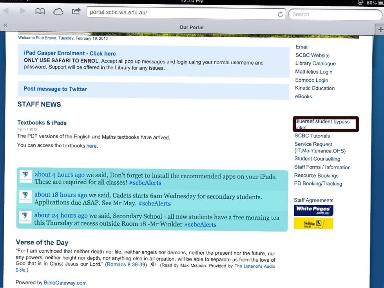This screenshot has width=384, height=288.
Task: Open the iPad Casper Enrolment link
Action: coord(70,53)
